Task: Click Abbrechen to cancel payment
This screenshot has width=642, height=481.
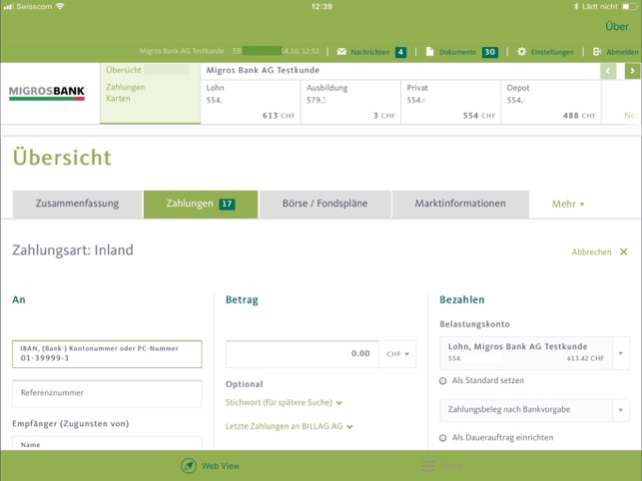Action: (591, 252)
